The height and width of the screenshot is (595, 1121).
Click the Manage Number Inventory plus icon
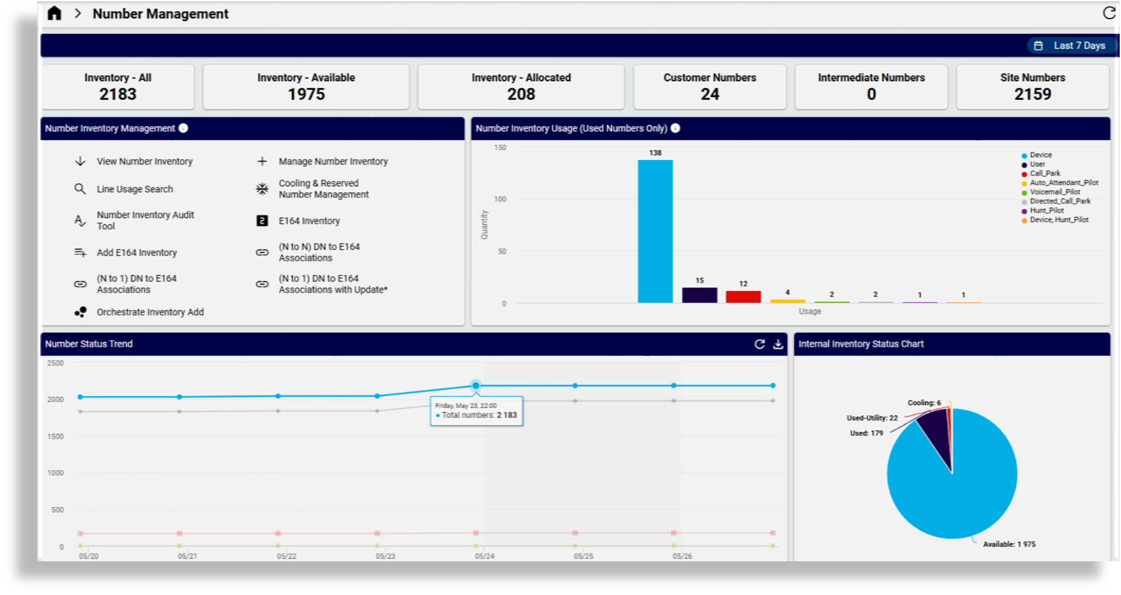click(x=262, y=160)
